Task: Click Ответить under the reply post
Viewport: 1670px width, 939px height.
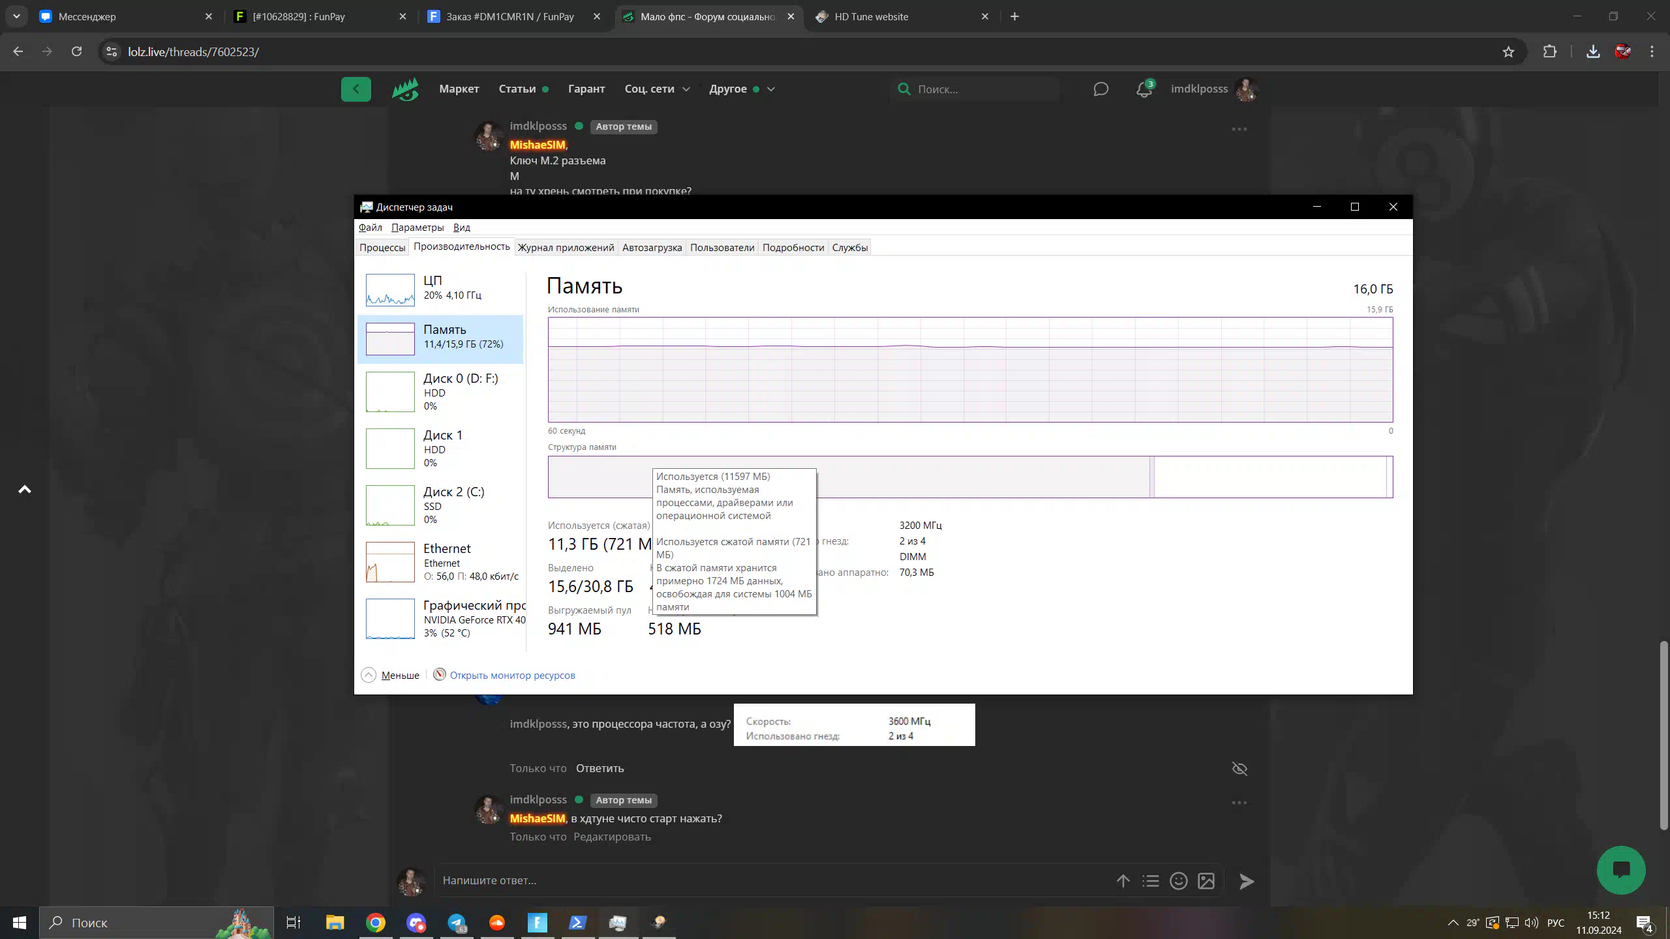Action: pyautogui.click(x=600, y=768)
